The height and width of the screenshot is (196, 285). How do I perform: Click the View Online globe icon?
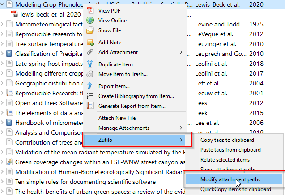pyautogui.click(x=90, y=21)
